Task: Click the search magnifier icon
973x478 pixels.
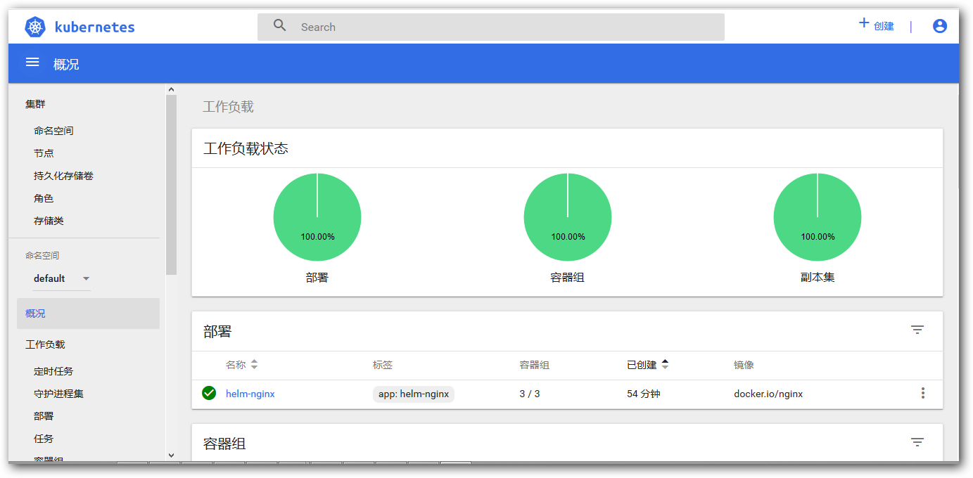Action: [279, 25]
